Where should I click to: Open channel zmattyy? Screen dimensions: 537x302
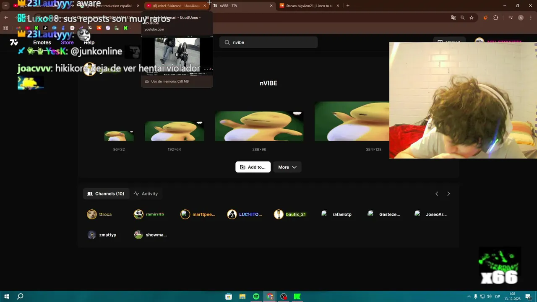tap(102, 235)
